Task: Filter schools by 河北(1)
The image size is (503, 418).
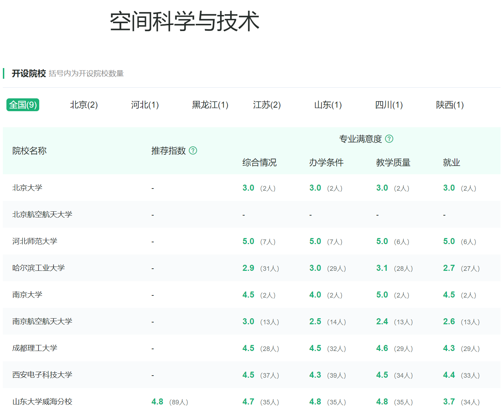Action: click(x=145, y=105)
